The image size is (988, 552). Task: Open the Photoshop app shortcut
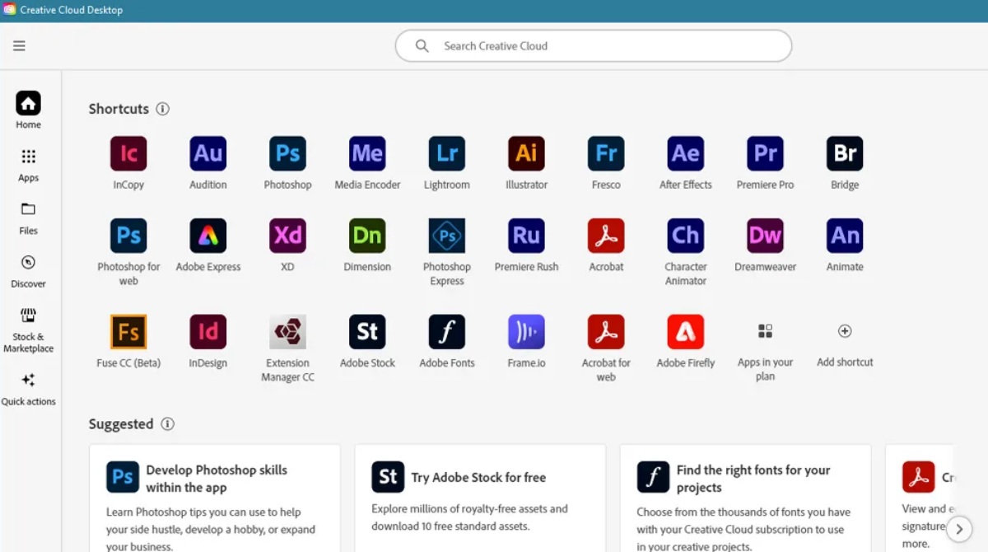287,154
